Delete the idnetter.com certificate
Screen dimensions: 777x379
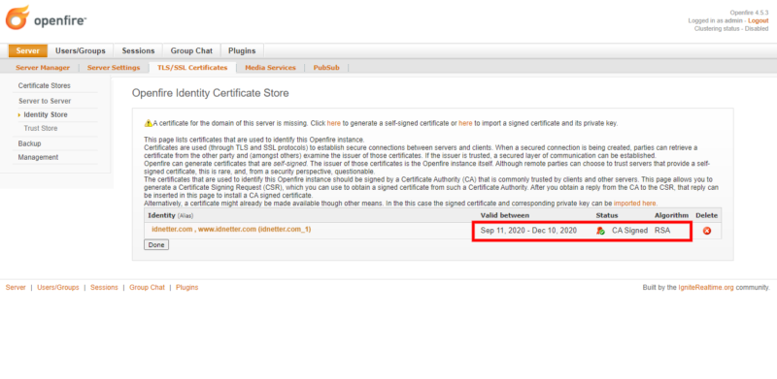tap(707, 231)
